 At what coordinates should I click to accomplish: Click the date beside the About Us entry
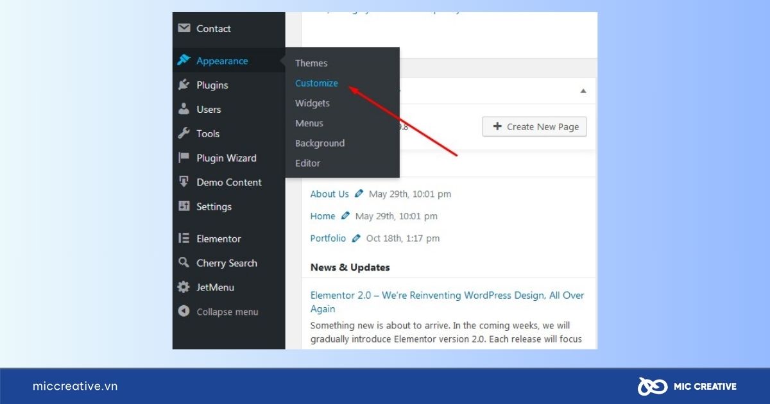coord(410,194)
